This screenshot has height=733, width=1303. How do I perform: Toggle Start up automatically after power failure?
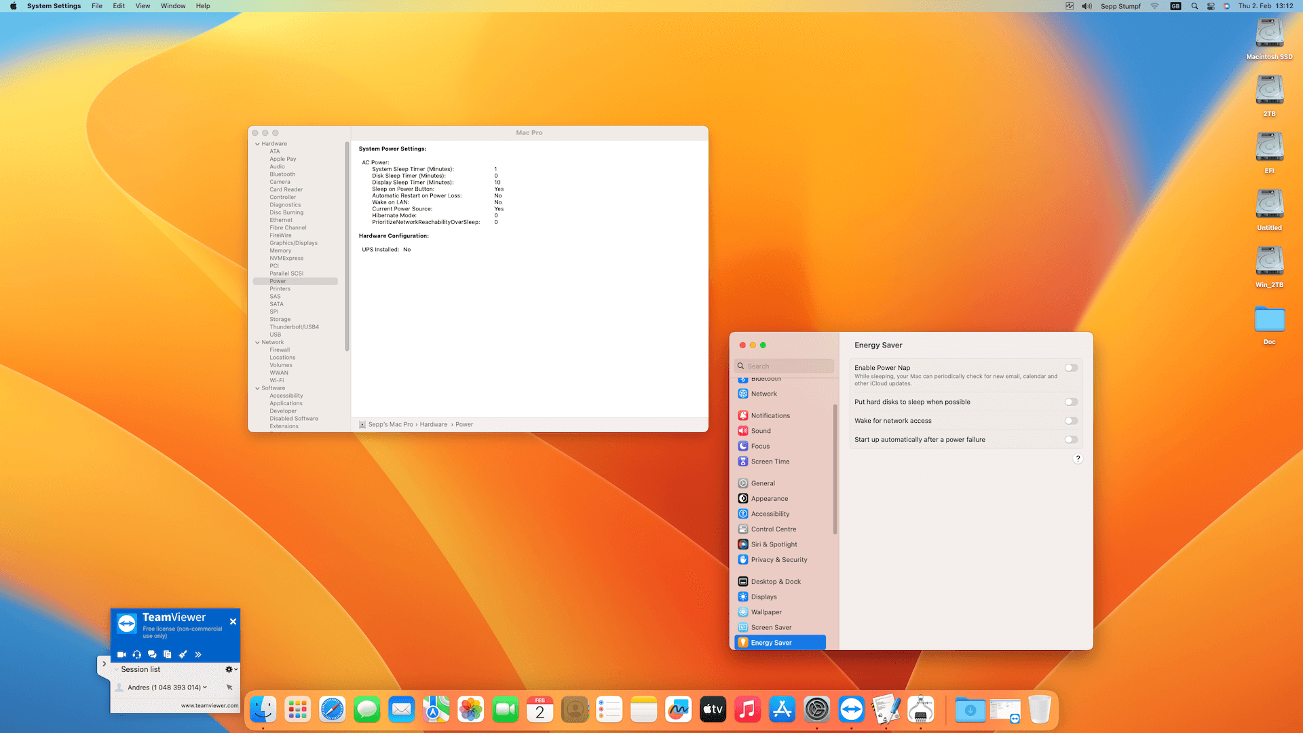point(1071,440)
